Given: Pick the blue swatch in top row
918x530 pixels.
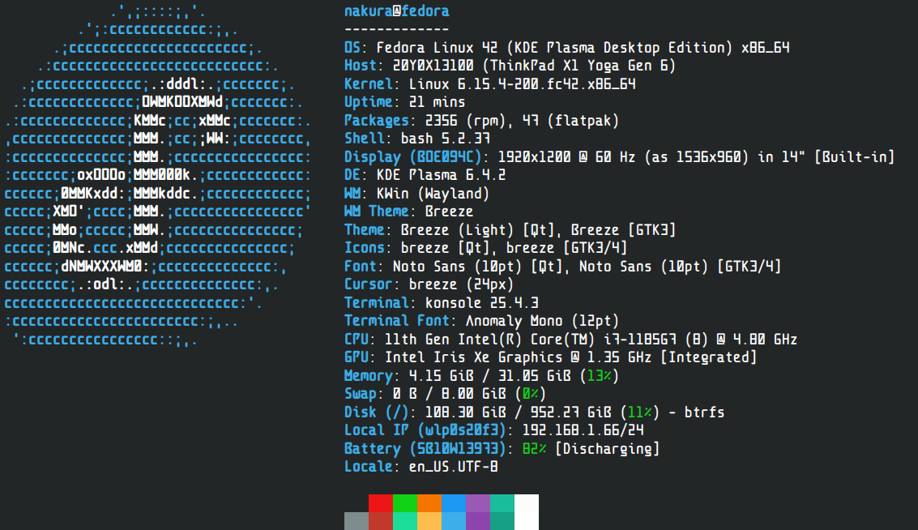Looking at the screenshot, I should 454,503.
